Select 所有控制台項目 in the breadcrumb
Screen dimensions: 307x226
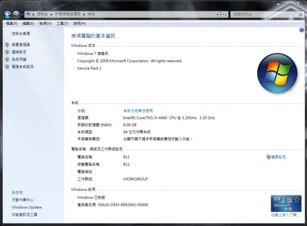tap(68, 14)
